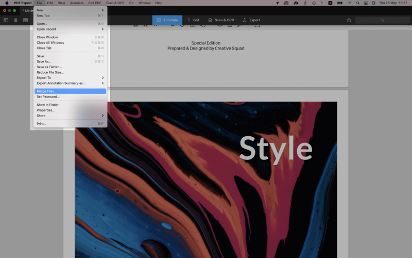
Task: Select Close Tab menu item
Action: pos(70,48)
